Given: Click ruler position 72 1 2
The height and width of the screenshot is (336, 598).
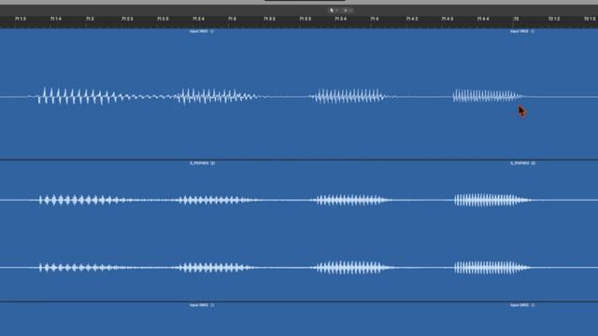Looking at the screenshot, I should 554,19.
